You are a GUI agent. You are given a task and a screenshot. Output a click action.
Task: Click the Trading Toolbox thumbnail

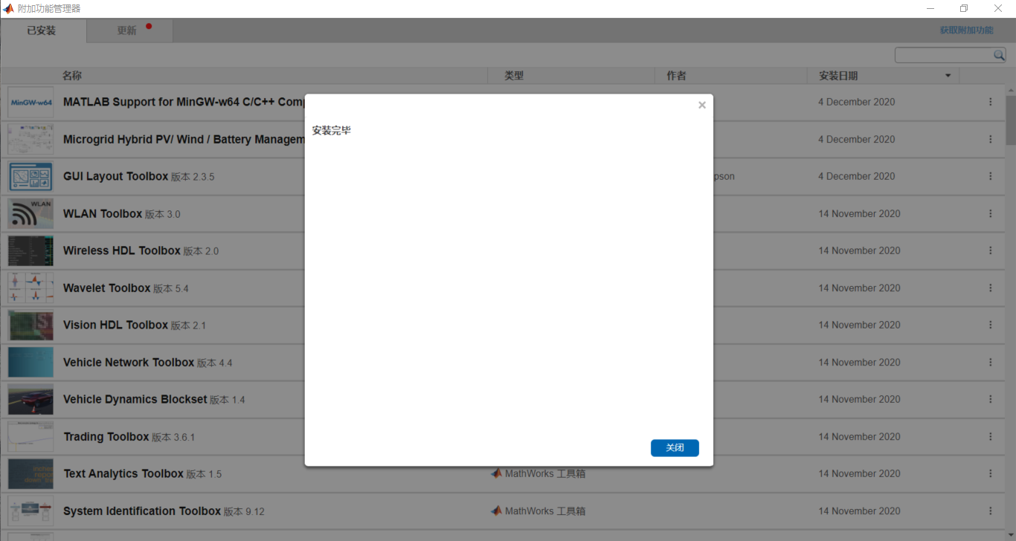click(x=30, y=436)
